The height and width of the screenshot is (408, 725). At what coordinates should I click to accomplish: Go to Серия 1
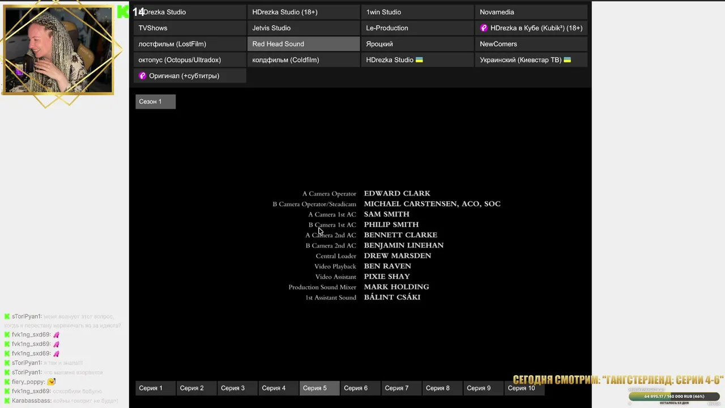coord(155,388)
